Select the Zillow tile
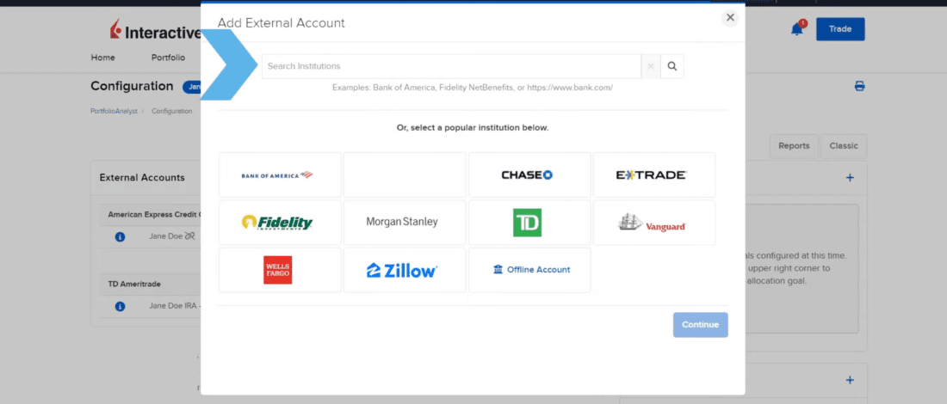 pos(405,270)
